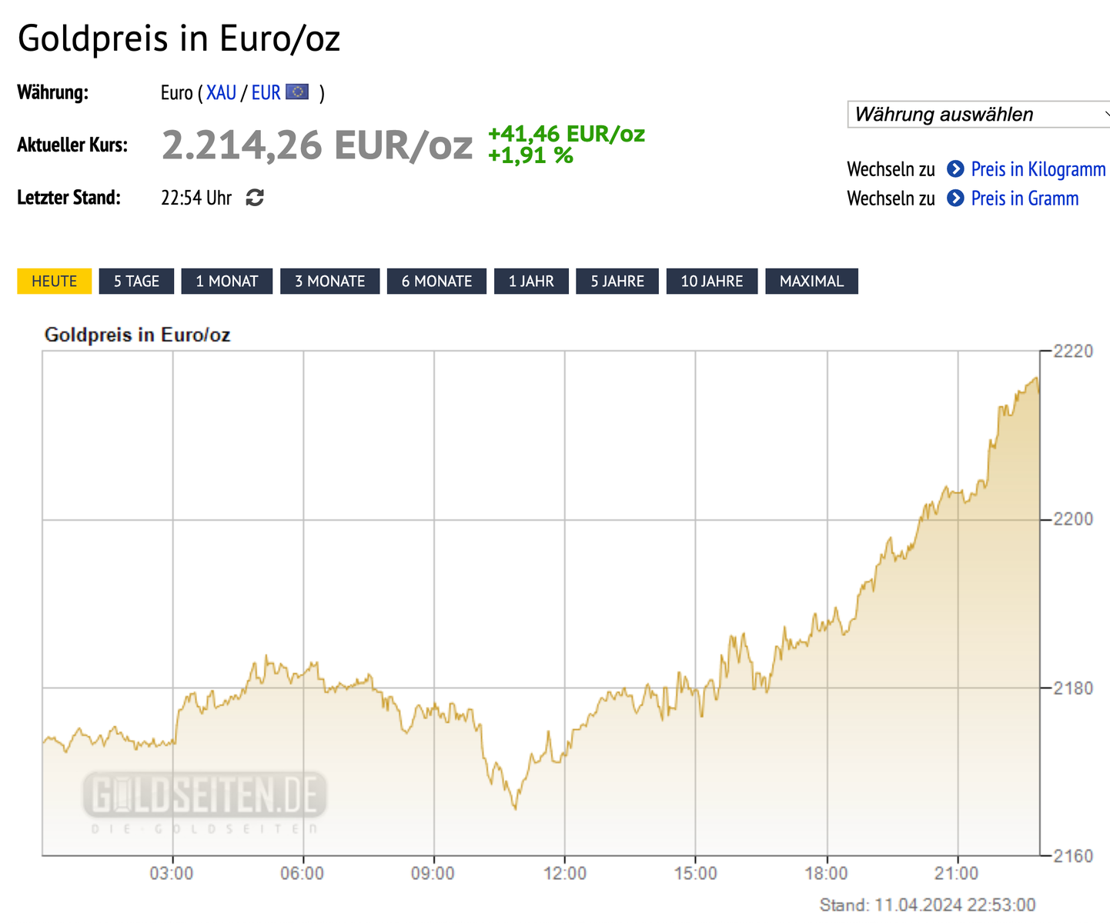Switch to Preis in Gramm

[x=1025, y=198]
